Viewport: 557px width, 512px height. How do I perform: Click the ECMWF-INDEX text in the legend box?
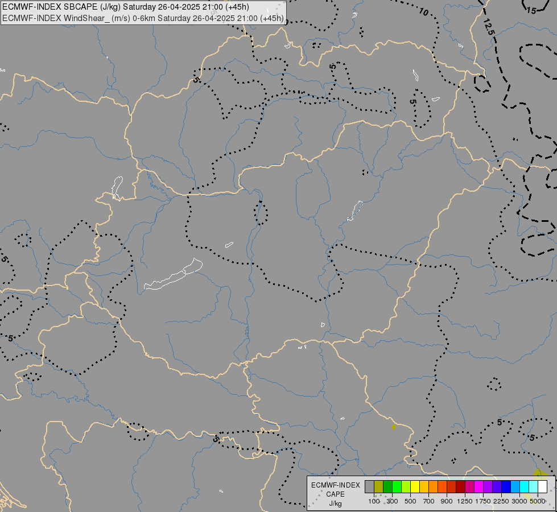[335, 485]
